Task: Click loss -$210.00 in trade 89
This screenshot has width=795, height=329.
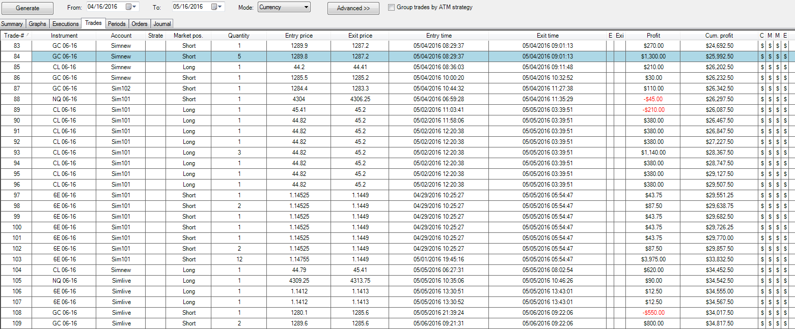Action: [x=653, y=110]
